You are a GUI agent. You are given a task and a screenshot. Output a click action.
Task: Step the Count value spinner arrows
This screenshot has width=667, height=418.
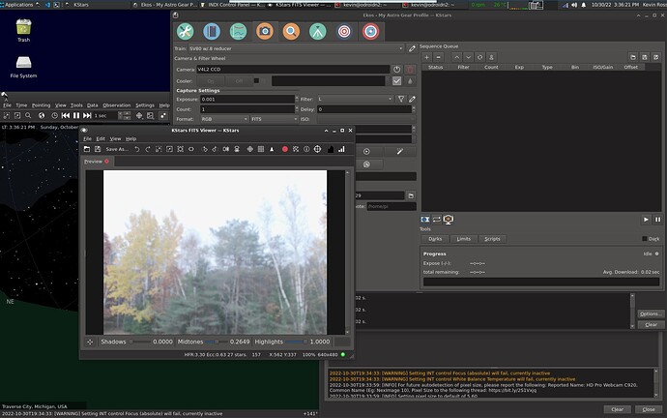[297, 109]
